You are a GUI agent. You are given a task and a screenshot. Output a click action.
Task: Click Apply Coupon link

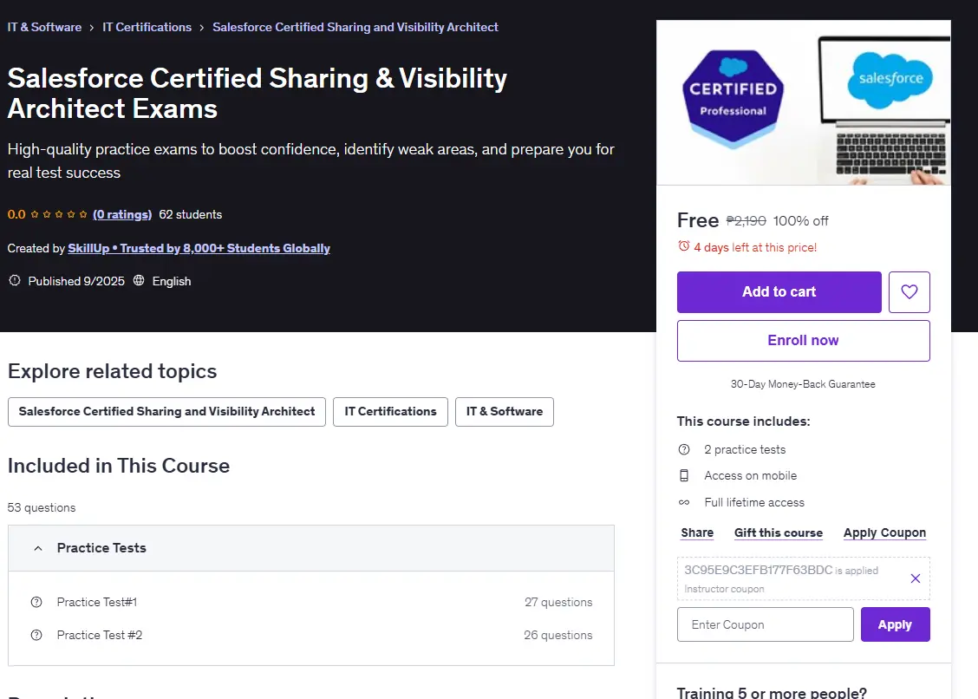coord(884,532)
